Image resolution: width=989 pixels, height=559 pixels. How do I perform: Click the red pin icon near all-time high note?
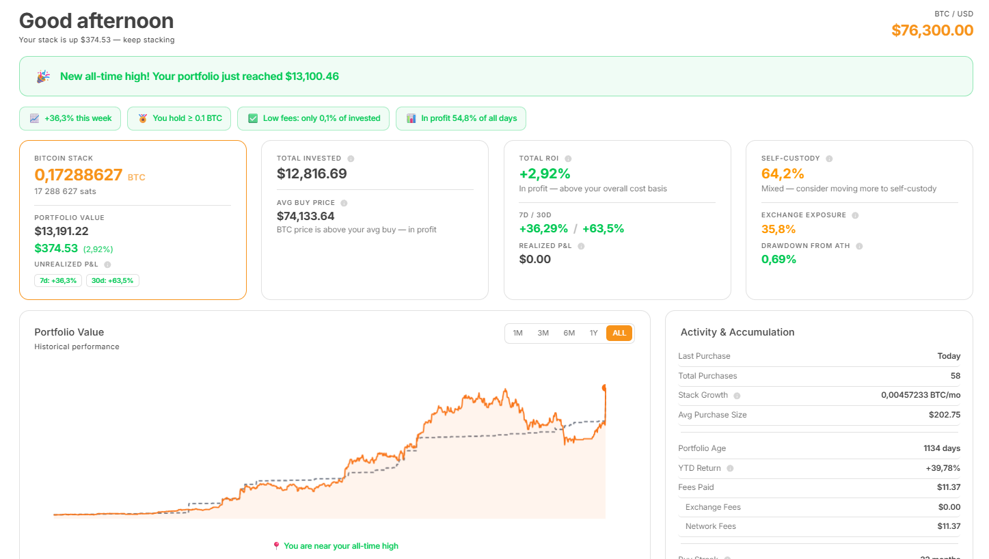pyautogui.click(x=276, y=546)
